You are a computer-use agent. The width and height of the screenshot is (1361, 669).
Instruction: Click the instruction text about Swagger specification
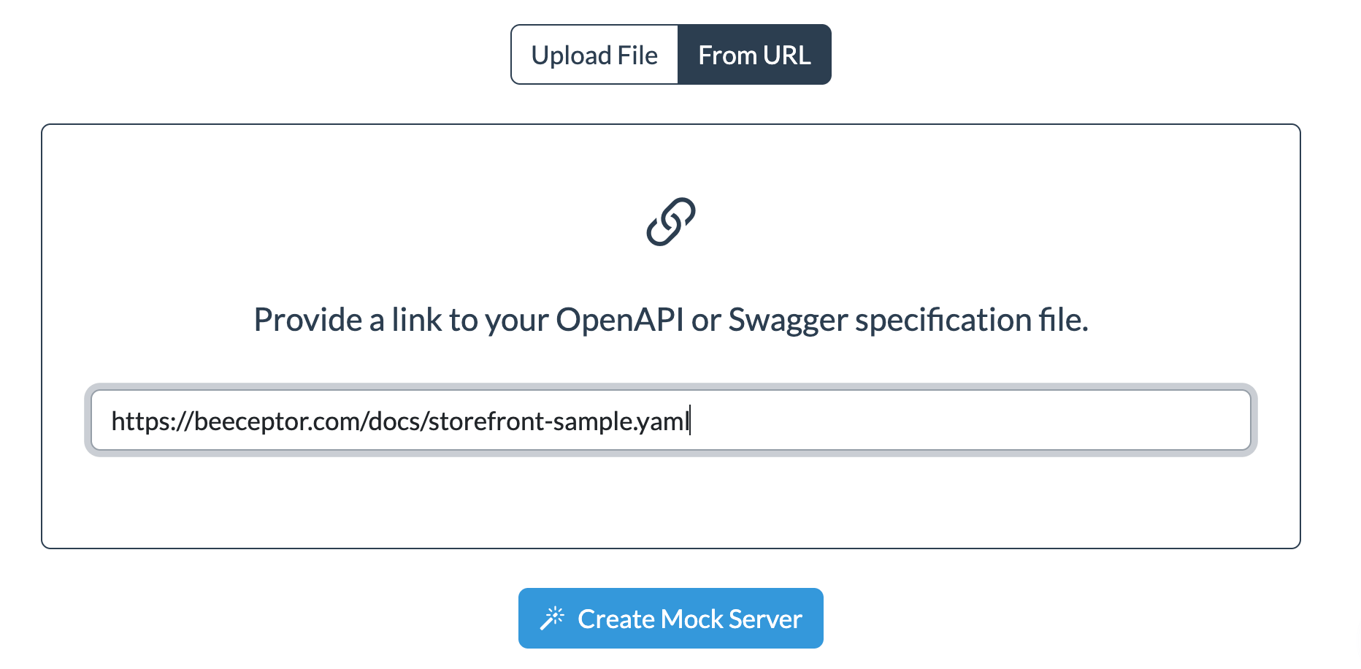(670, 319)
